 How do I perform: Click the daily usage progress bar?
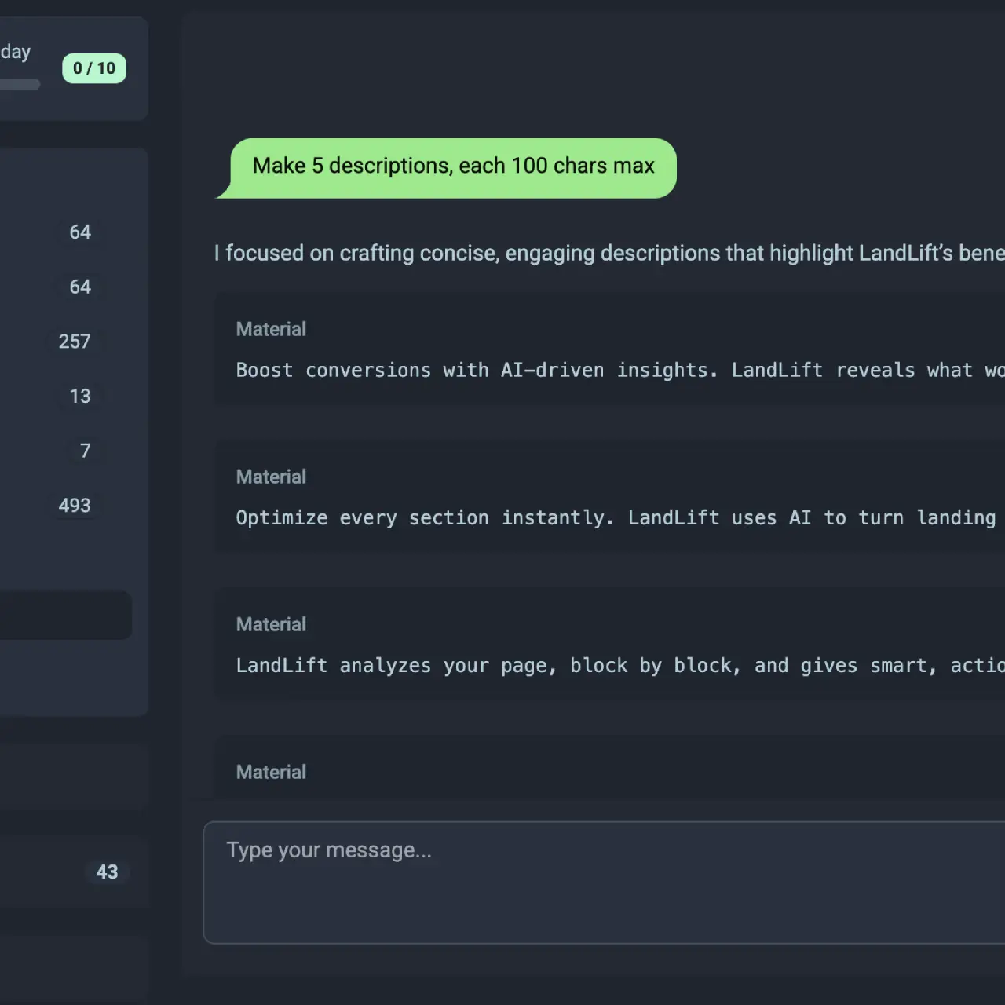click(20, 83)
